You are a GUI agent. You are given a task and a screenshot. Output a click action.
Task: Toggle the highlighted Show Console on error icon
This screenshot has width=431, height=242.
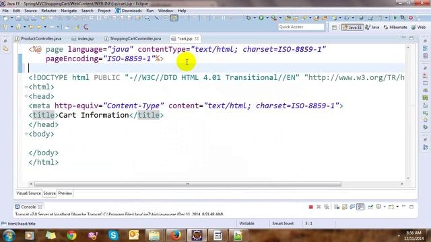tap(360, 207)
